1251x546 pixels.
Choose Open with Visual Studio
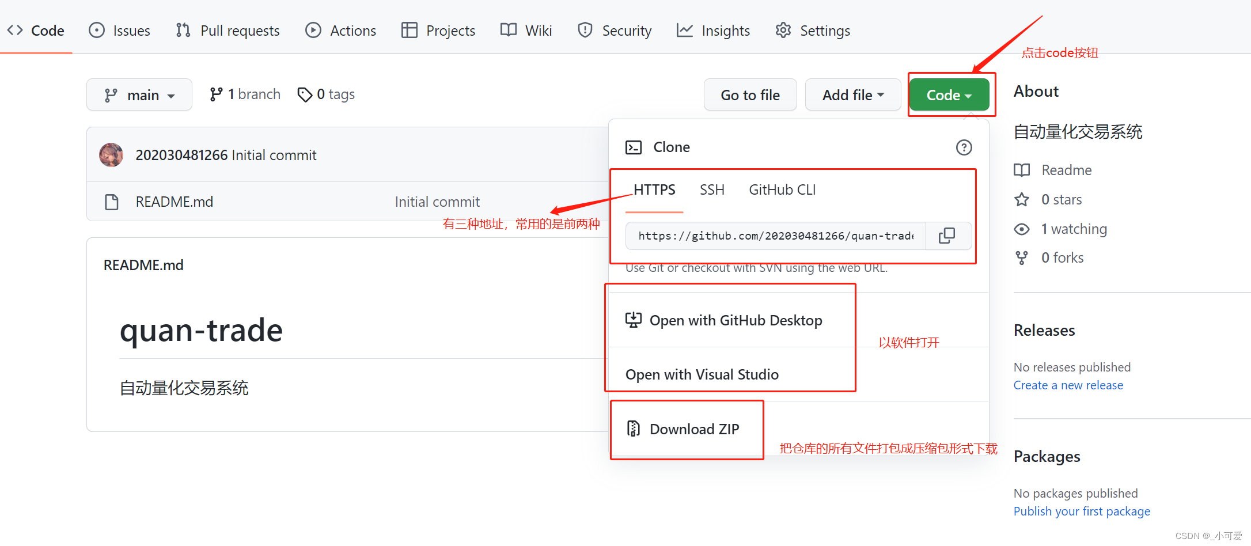[702, 374]
